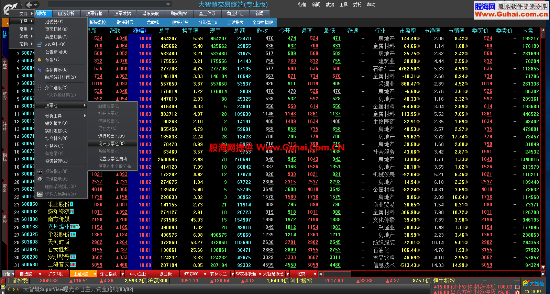Open 龙虎榜 sub-tab
The height and width of the screenshot is (294, 550).
click(153, 22)
